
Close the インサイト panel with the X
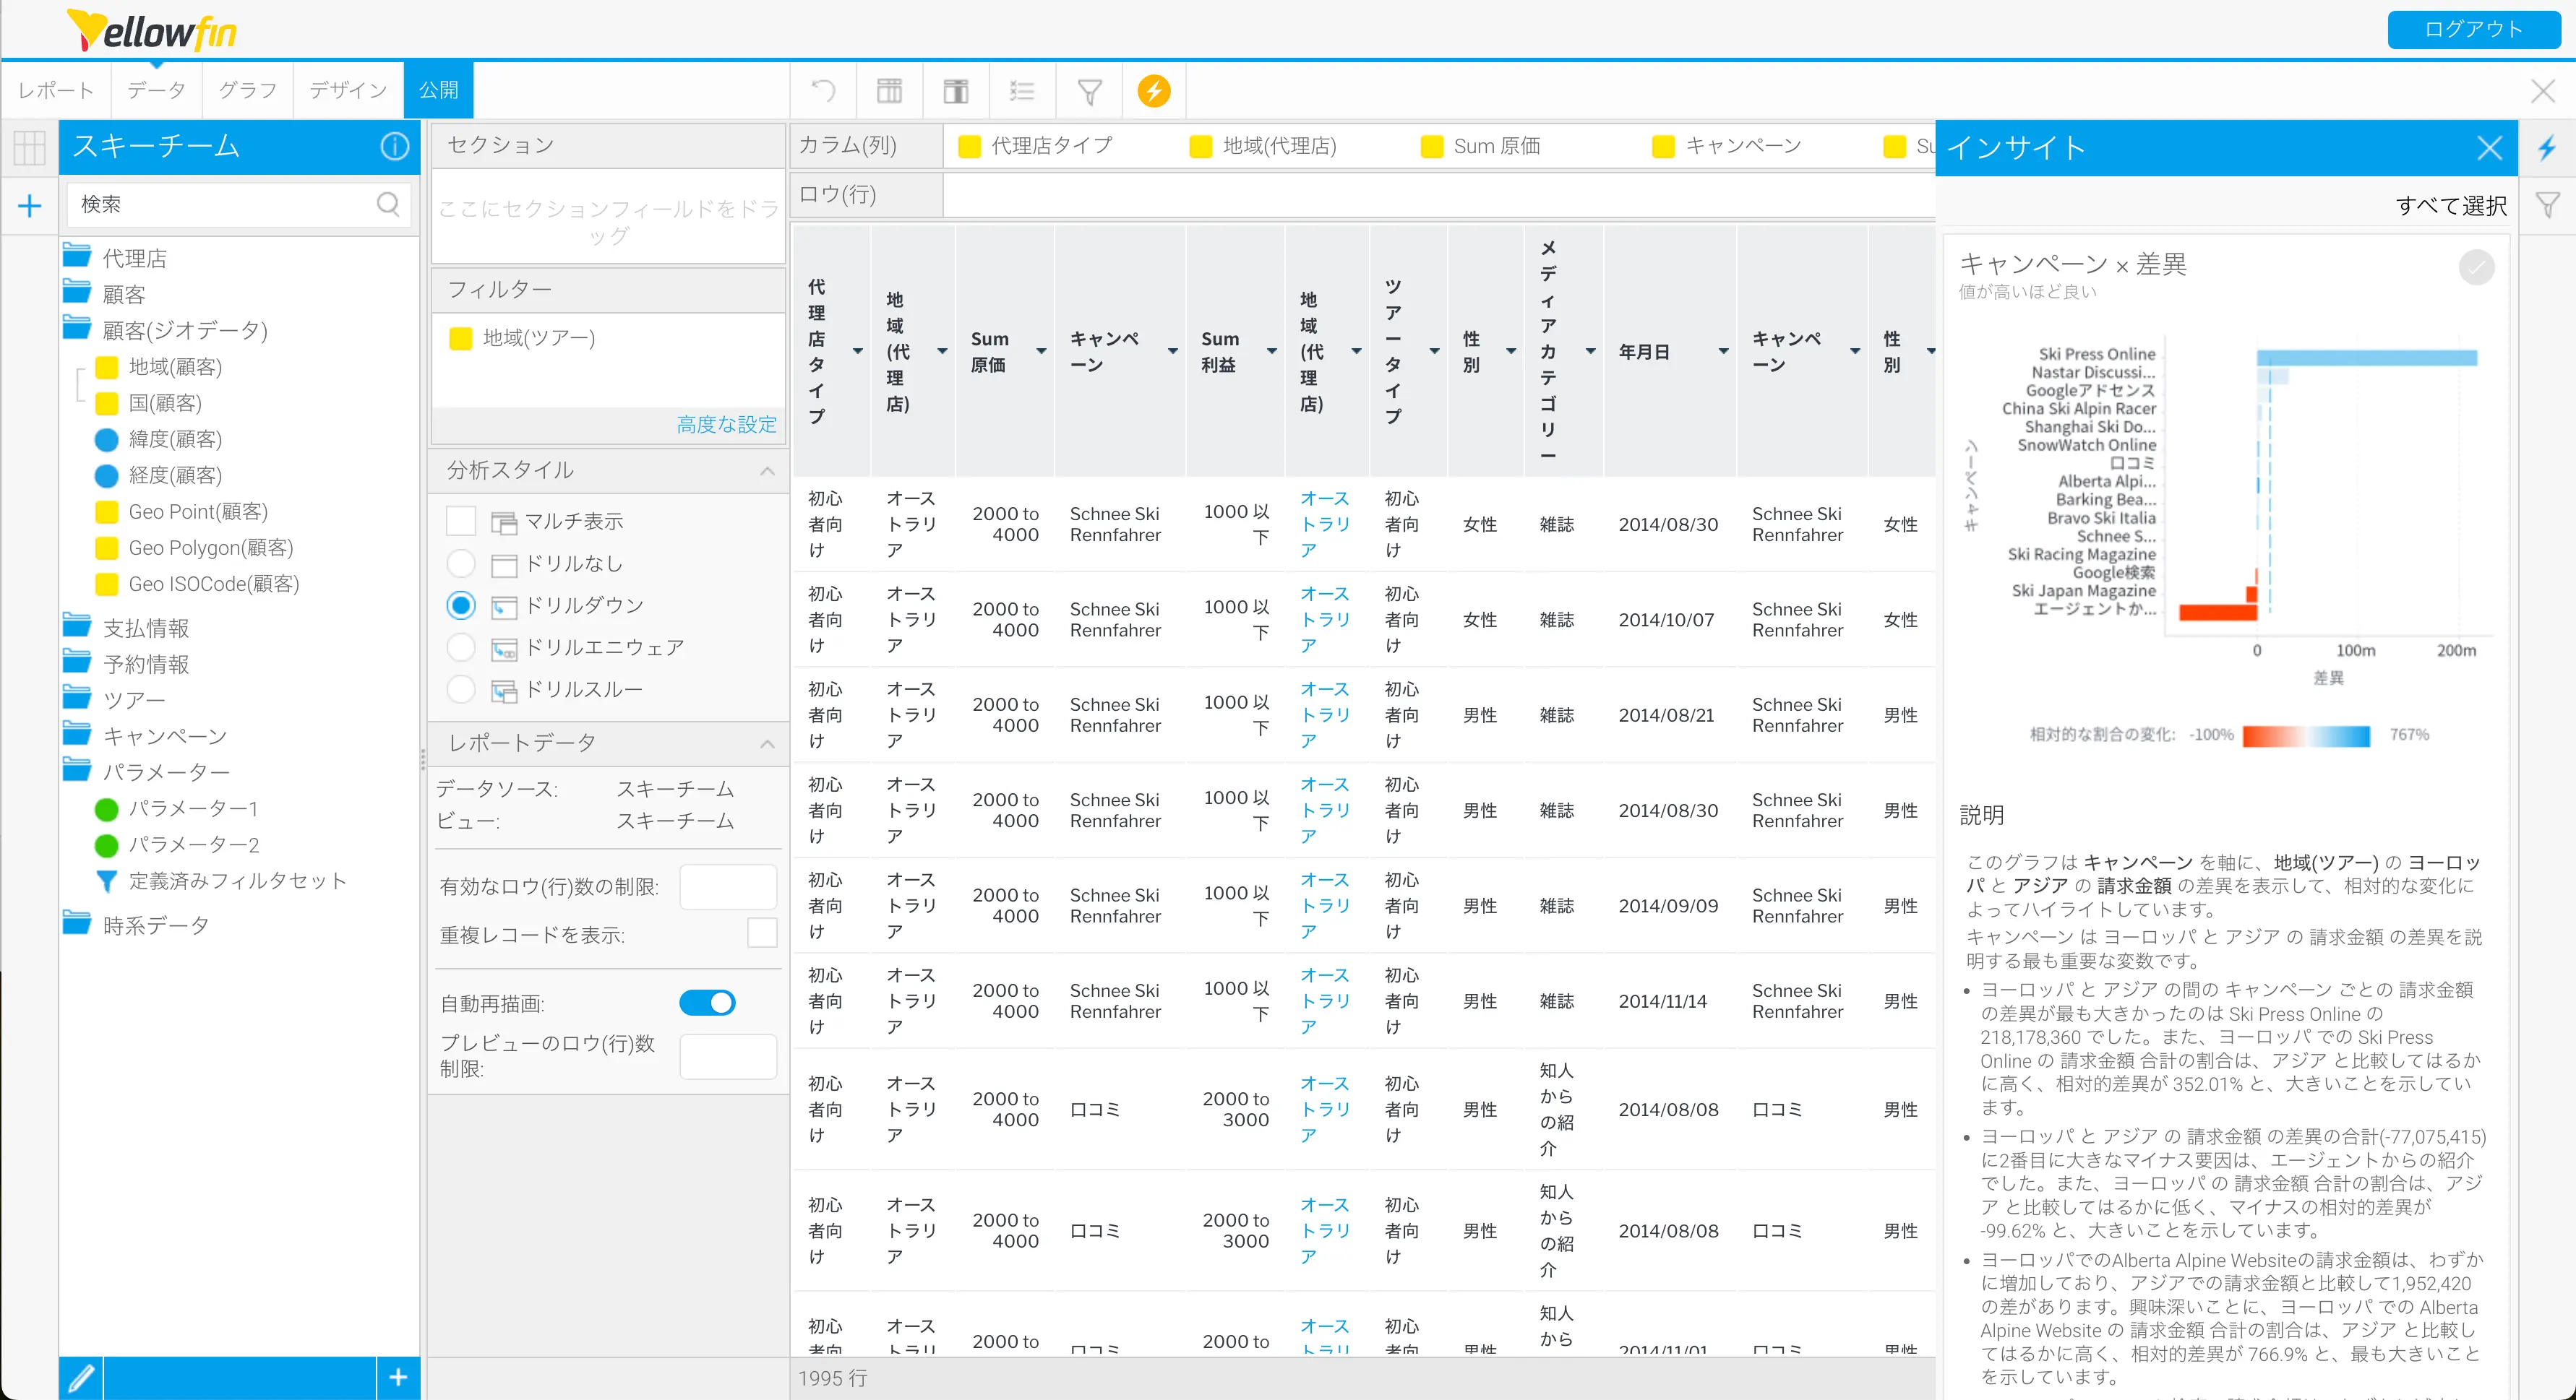click(x=2489, y=148)
